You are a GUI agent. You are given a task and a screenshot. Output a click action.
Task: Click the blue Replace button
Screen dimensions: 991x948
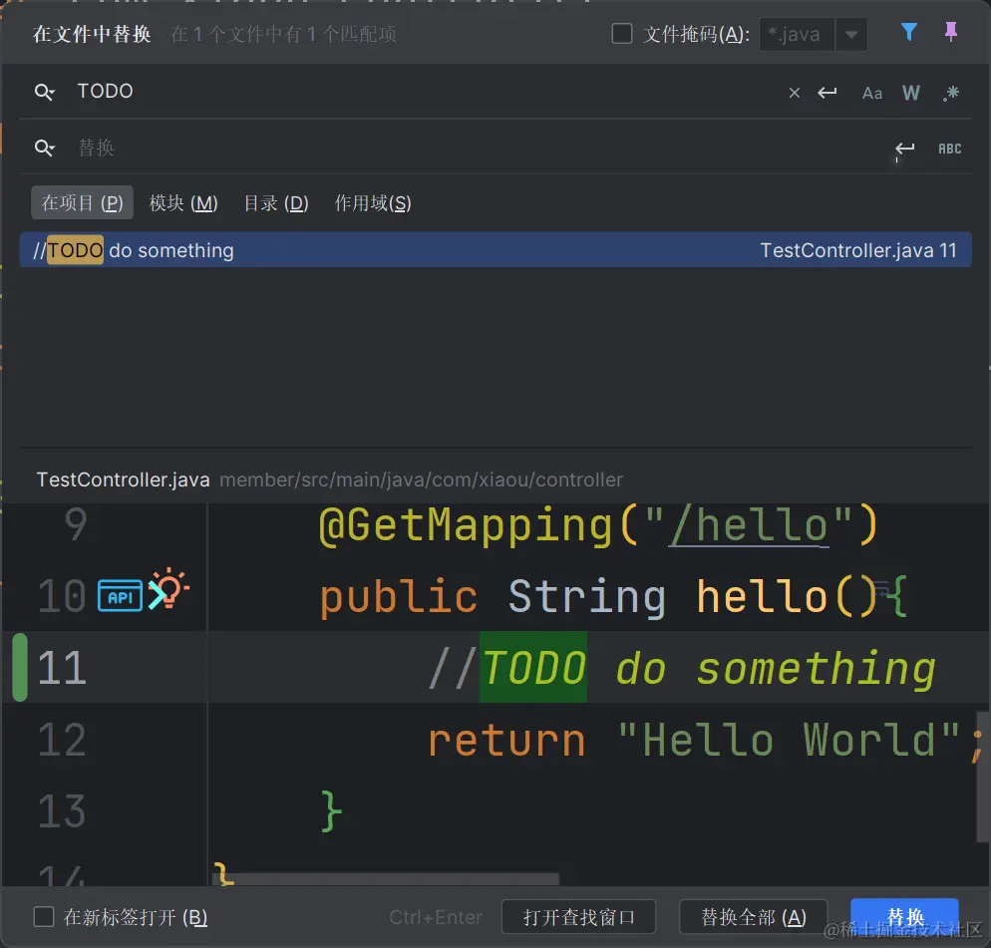click(x=905, y=917)
